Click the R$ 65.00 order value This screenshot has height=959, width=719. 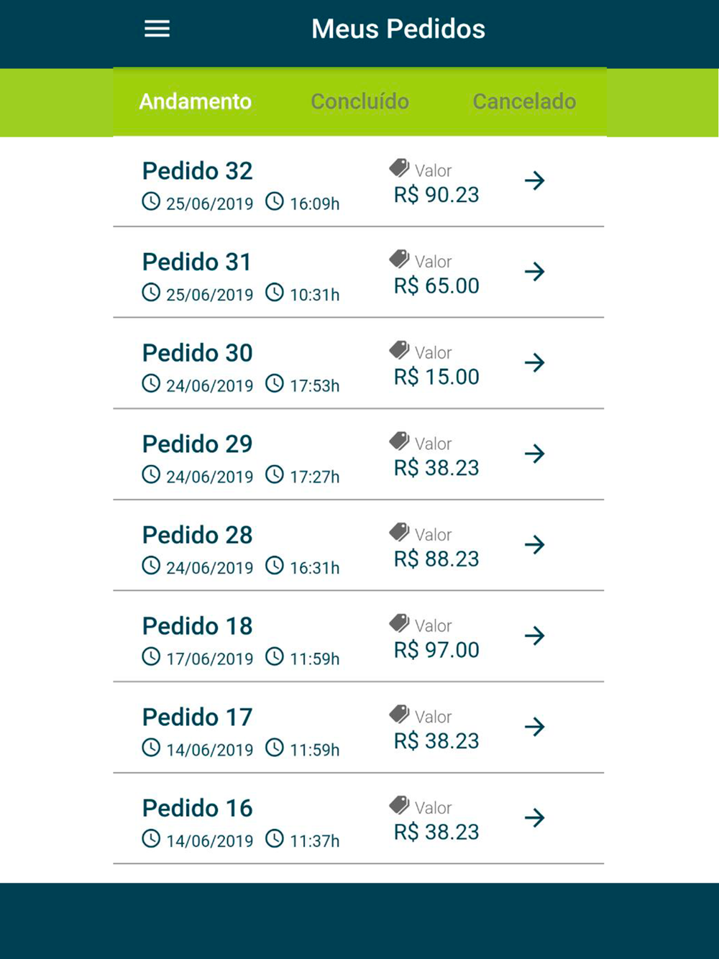(436, 286)
